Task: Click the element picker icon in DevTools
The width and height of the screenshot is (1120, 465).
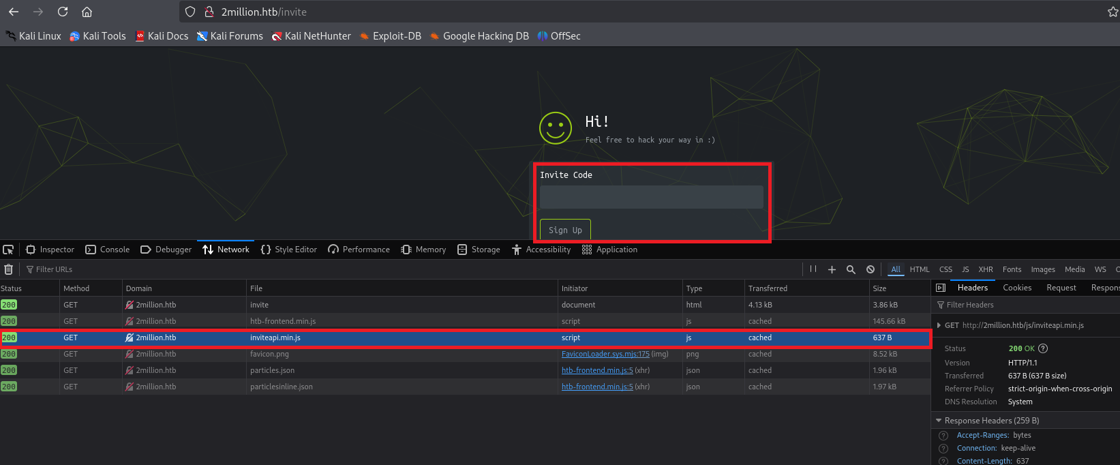Action: pyautogui.click(x=8, y=250)
